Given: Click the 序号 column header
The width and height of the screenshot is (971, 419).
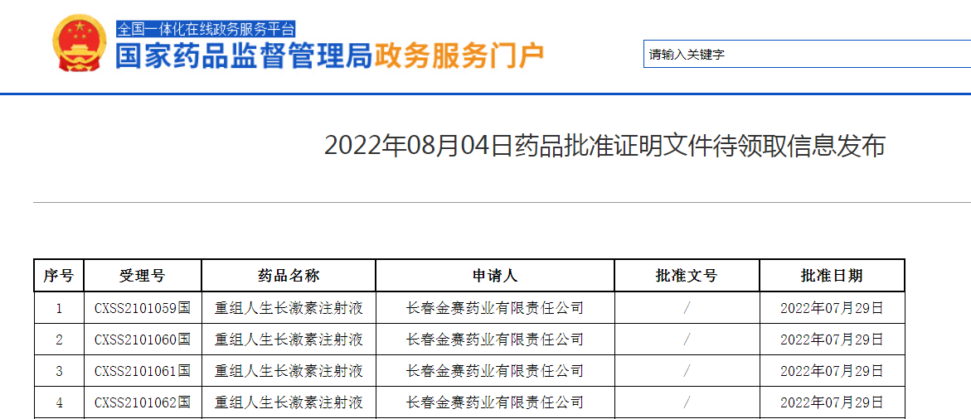Looking at the screenshot, I should (59, 276).
